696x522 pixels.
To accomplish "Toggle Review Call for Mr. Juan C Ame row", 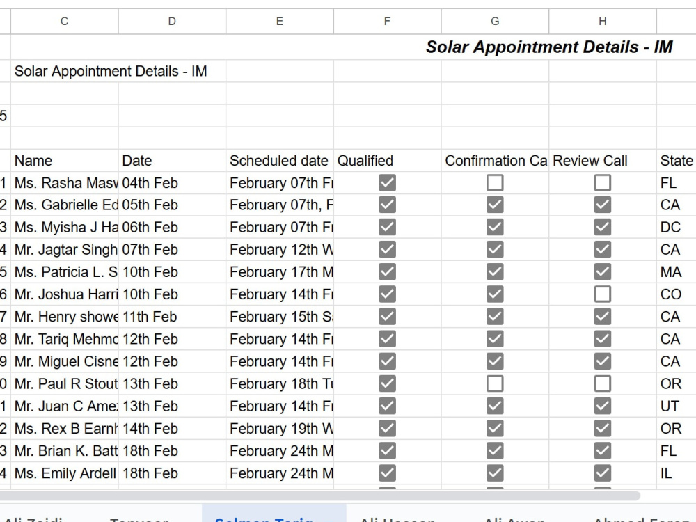I will (x=602, y=406).
